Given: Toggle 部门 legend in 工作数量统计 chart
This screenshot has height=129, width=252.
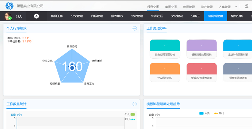Looking at the screenshot, I should (130, 119).
